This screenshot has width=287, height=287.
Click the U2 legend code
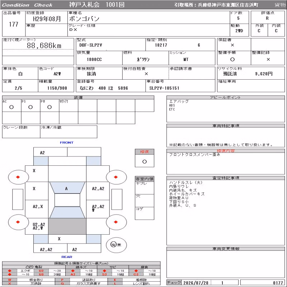(41, 271)
